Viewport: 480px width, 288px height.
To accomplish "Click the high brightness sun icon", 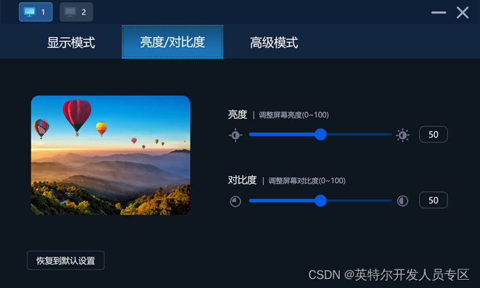I will pos(403,135).
